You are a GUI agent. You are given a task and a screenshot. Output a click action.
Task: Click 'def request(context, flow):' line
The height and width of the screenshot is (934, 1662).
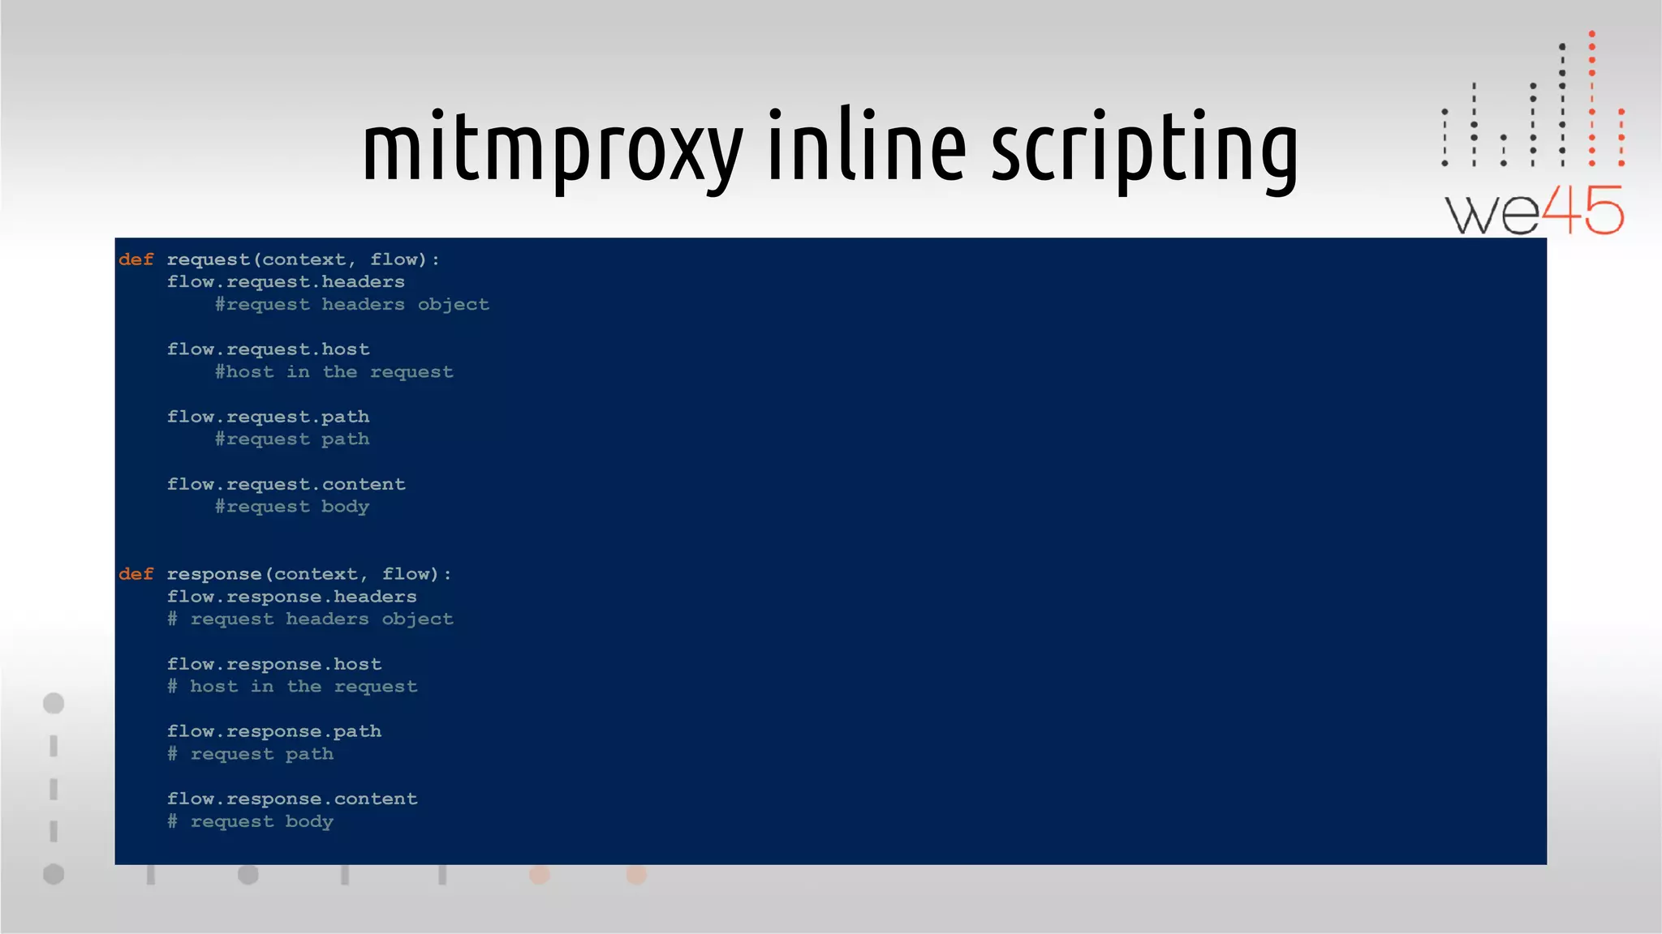point(278,259)
